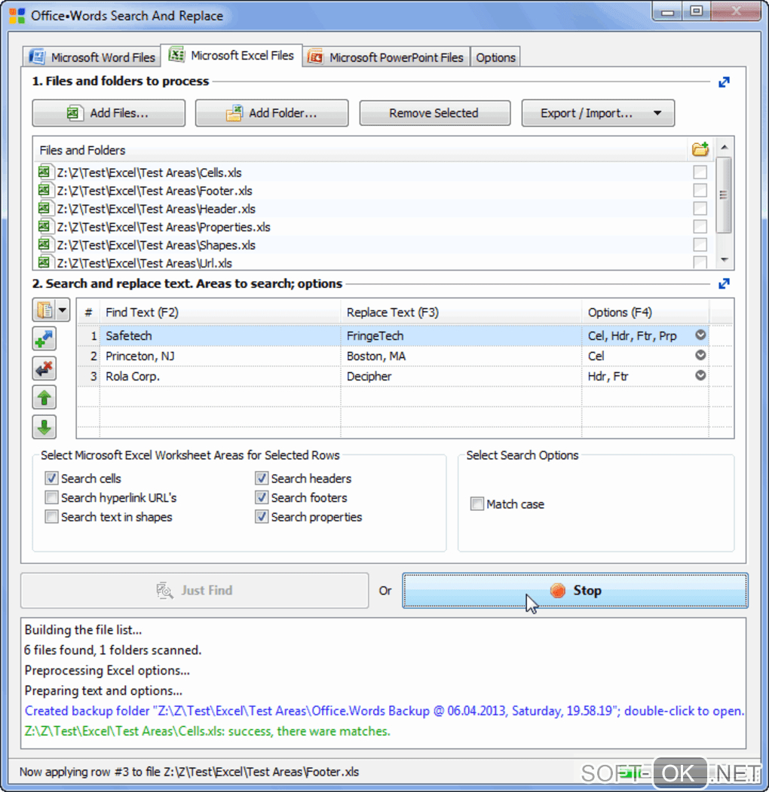The width and height of the screenshot is (769, 792).
Task: Uncheck Search footers option
Action: pos(261,497)
